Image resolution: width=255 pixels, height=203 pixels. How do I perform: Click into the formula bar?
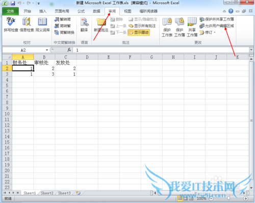click(x=161, y=50)
